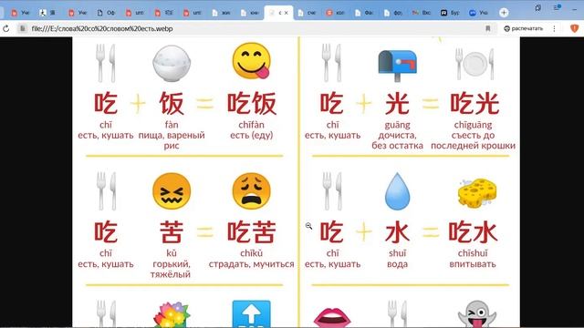The width and height of the screenshot is (584, 328).
Task: Click the confounded orange face emoji
Action: pyautogui.click(x=172, y=191)
